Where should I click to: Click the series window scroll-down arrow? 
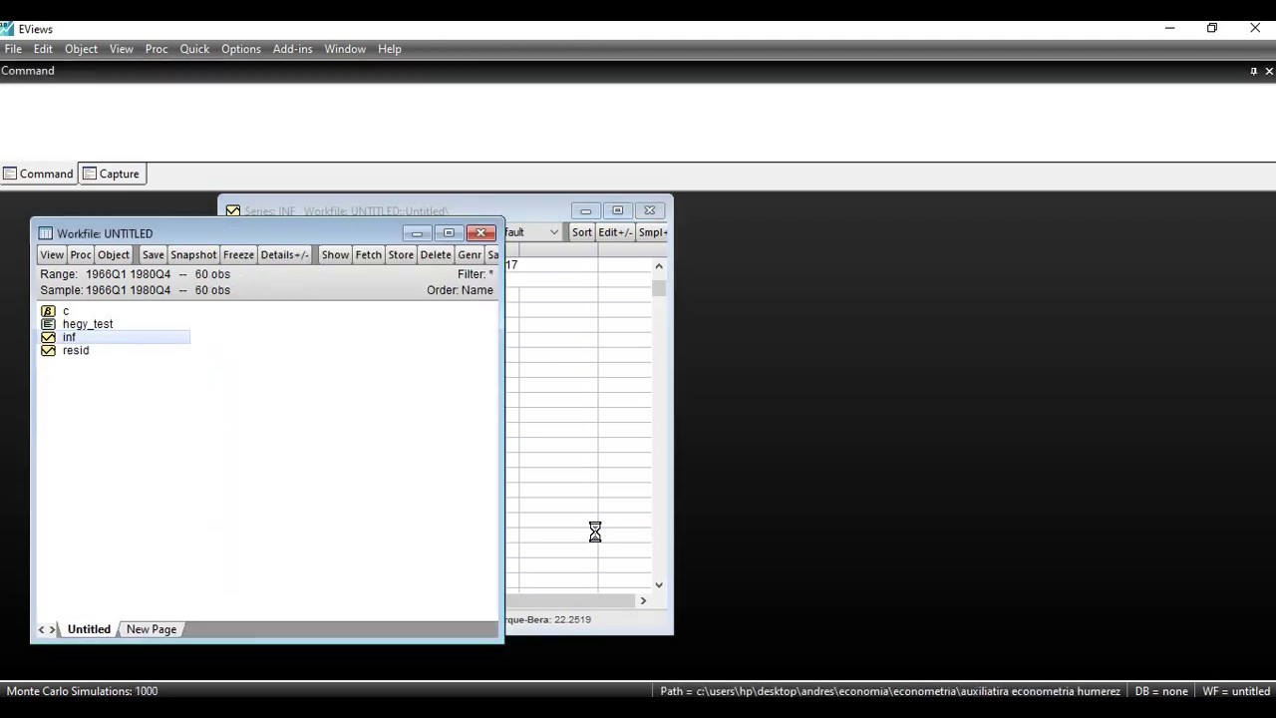[x=658, y=585]
